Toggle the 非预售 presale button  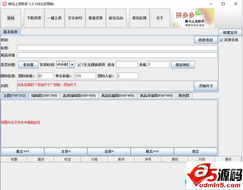[x=28, y=65]
